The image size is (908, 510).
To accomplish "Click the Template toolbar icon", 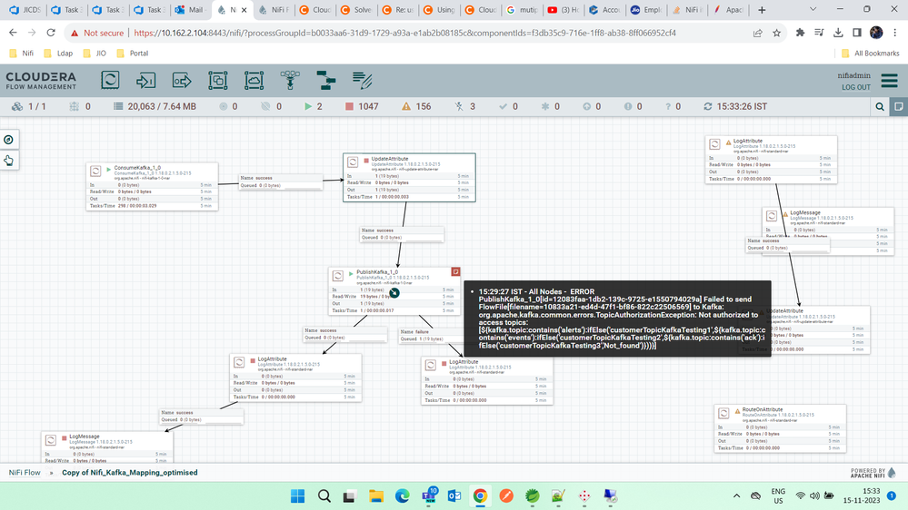I will tap(325, 81).
